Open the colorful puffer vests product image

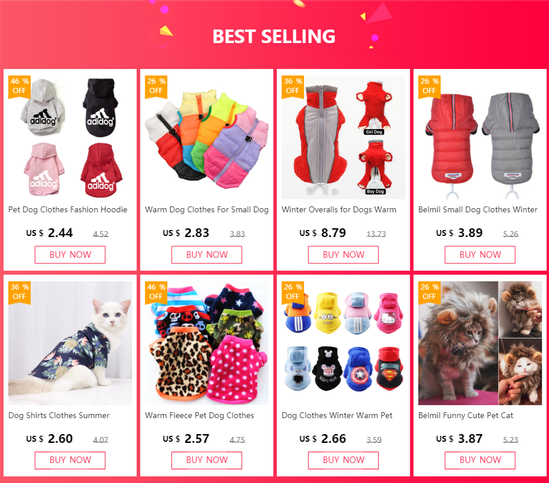207,137
